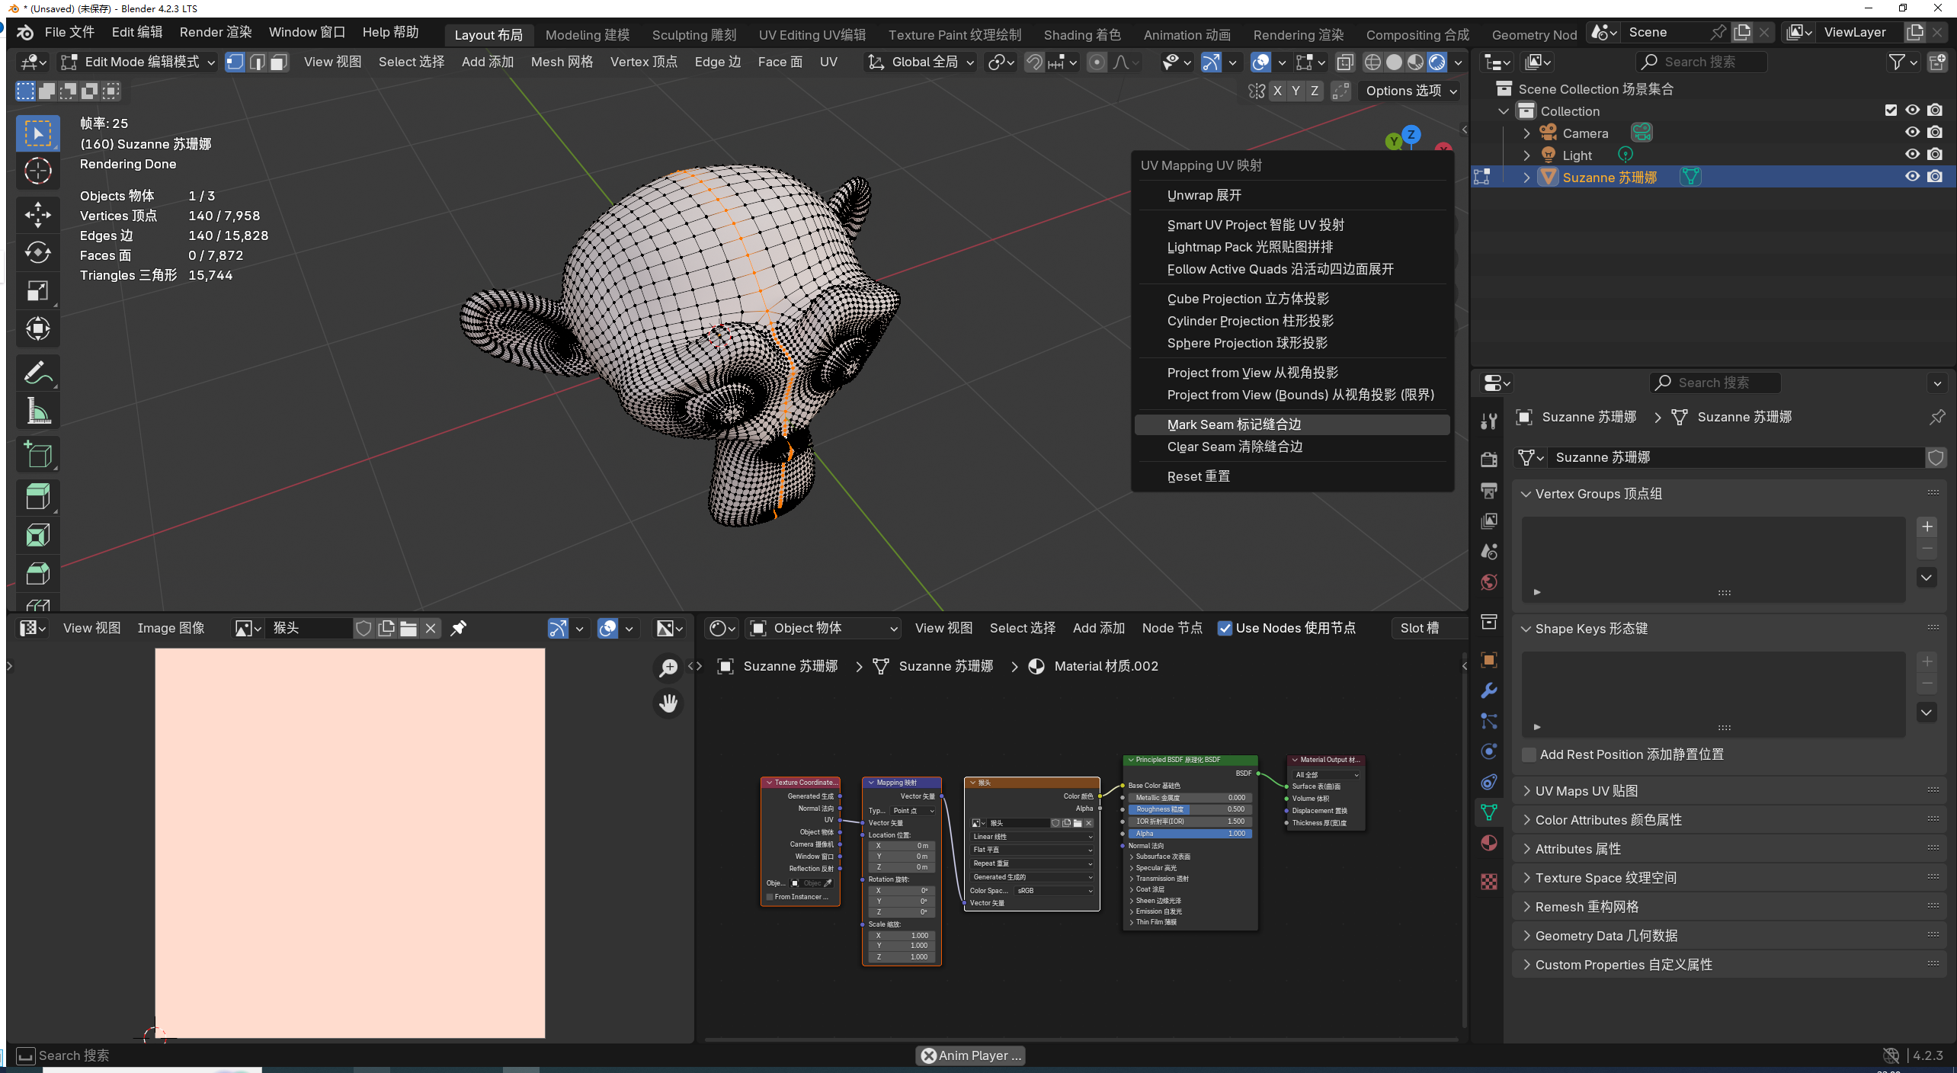Adjust Roughness slider in Principled BSDF
Viewport: 1957px width, 1073px height.
[x=1190, y=809]
